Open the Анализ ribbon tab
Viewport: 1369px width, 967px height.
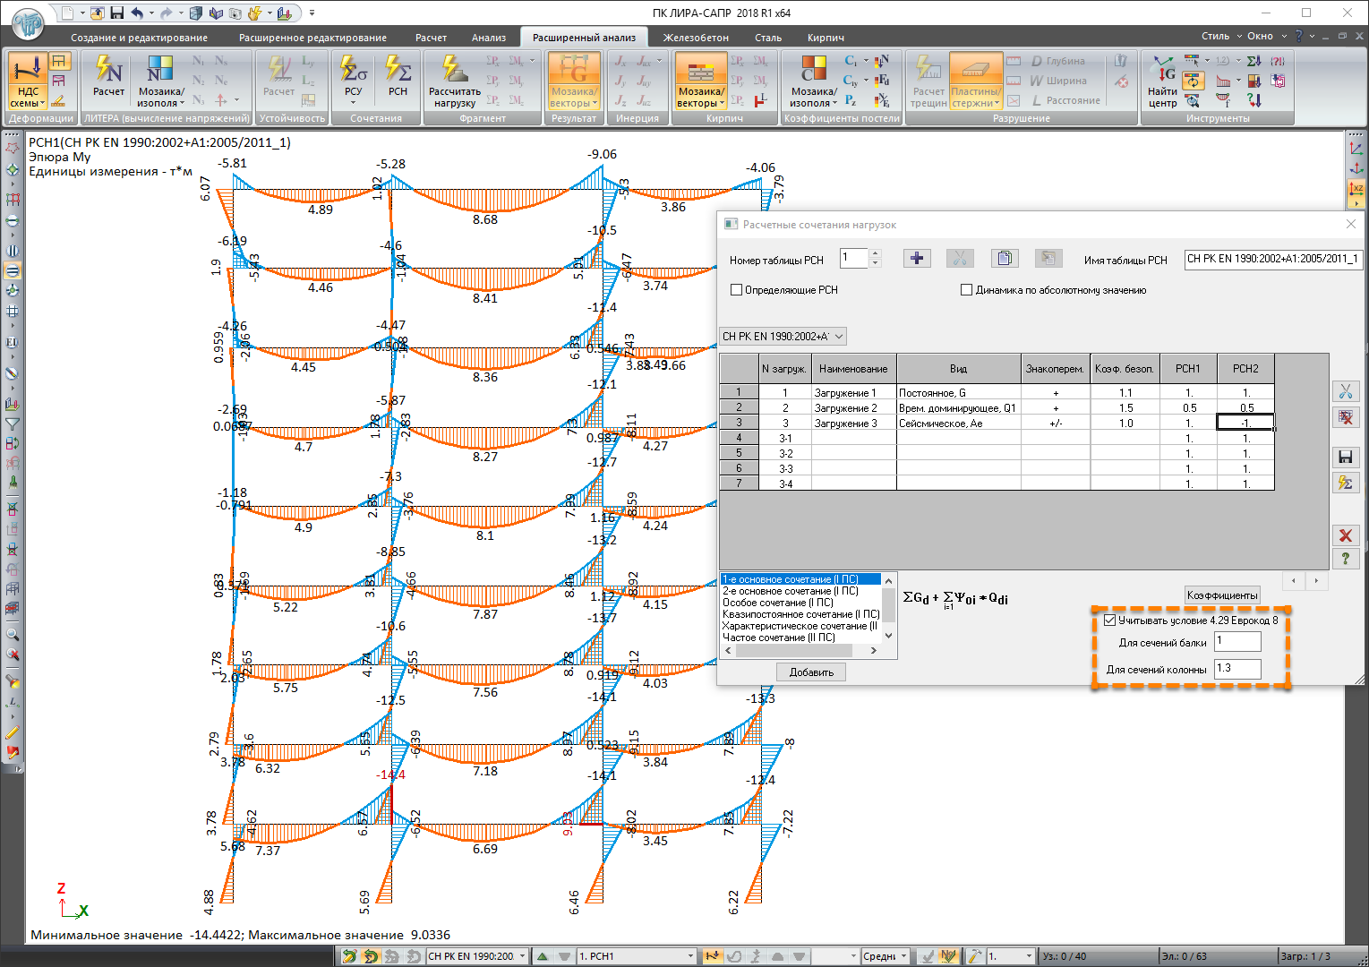[x=488, y=38]
